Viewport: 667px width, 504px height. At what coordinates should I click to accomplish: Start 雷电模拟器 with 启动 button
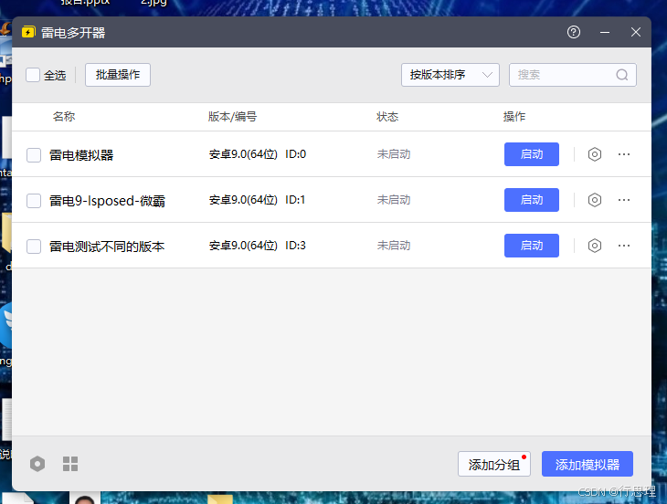(531, 154)
